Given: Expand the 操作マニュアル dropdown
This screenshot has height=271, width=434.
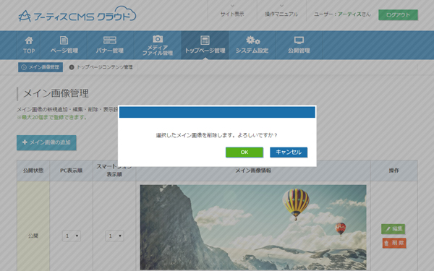Looking at the screenshot, I should coord(281,11).
